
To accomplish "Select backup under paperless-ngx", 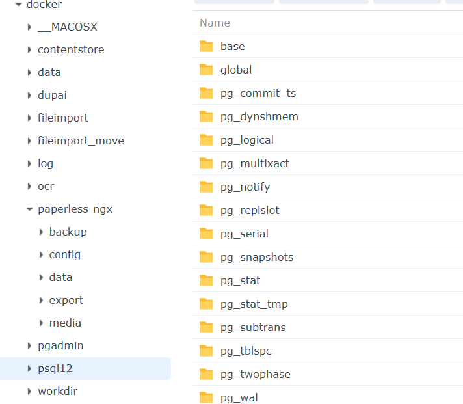I will (68, 232).
